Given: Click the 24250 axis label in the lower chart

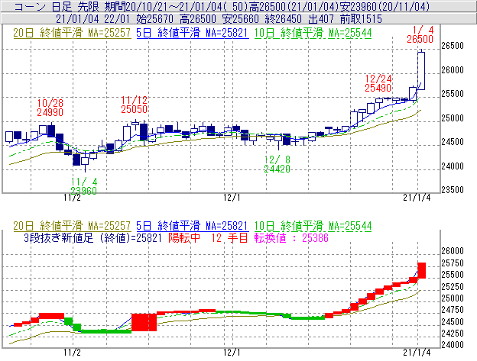Looking at the screenshot, I should 453,334.
